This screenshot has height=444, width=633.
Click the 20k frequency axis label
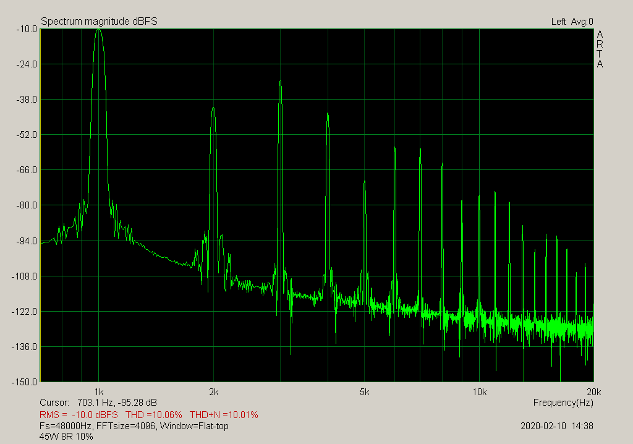(594, 392)
